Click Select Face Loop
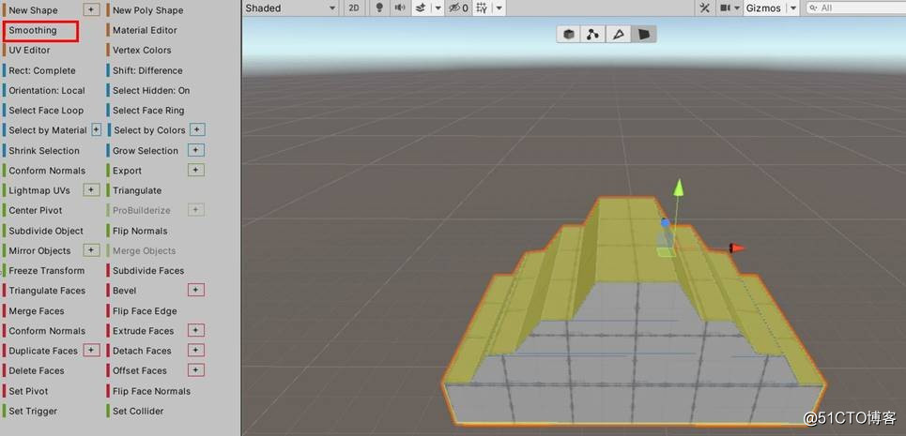The width and height of the screenshot is (906, 436). pyautogui.click(x=46, y=110)
